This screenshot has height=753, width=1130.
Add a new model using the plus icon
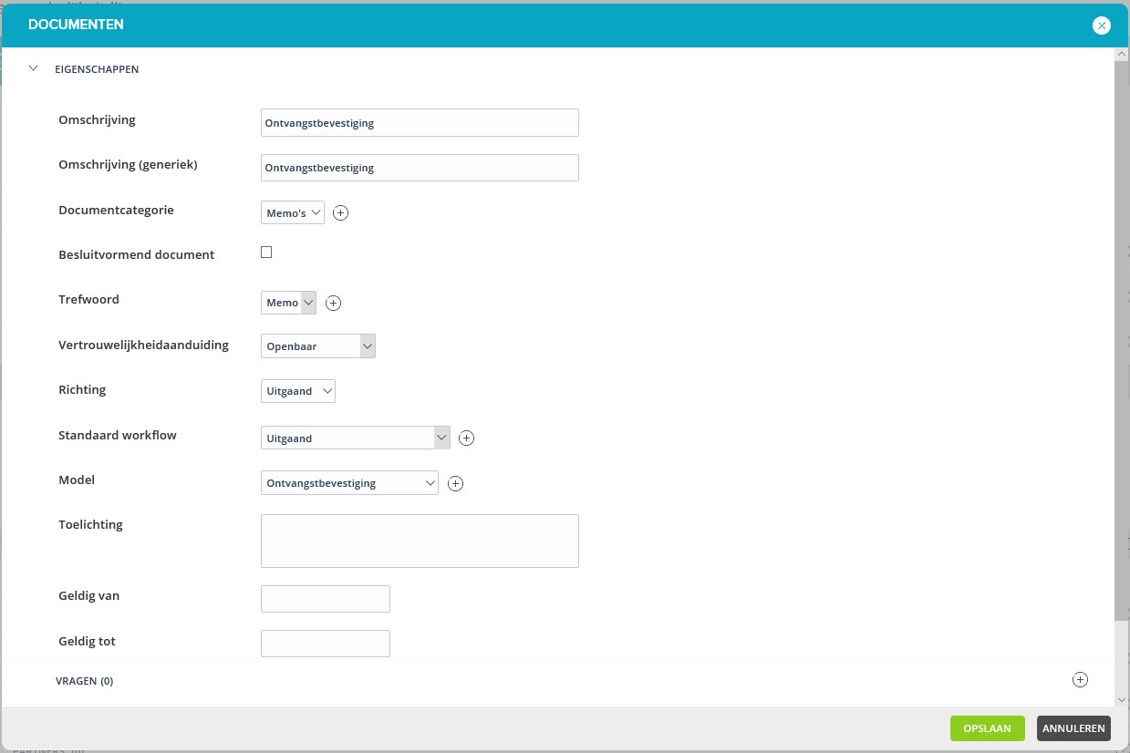click(x=455, y=483)
